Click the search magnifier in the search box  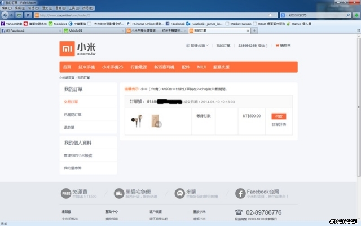[348, 15]
